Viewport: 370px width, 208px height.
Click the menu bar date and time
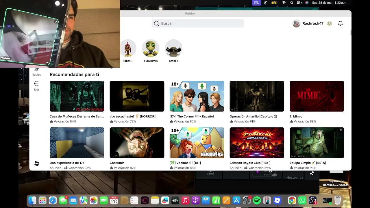(330, 3)
